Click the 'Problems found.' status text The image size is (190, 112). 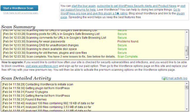128,42
